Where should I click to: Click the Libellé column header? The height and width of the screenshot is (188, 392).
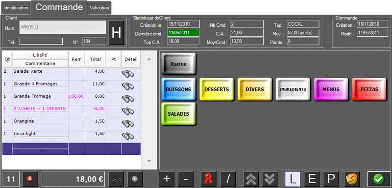(x=40, y=55)
